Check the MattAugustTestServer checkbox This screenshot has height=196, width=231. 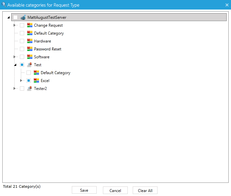15,17
